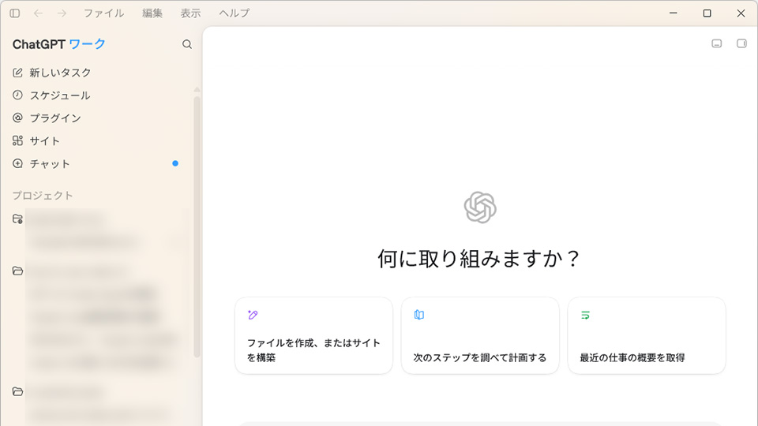Open the ファイル menu
The height and width of the screenshot is (426, 758).
click(103, 13)
